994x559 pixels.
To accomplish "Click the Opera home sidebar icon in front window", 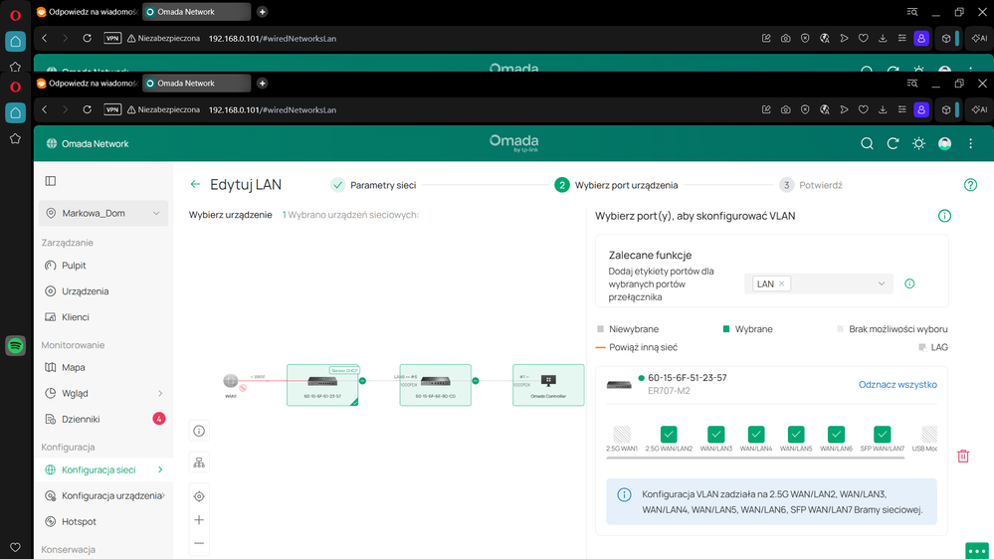I will (x=15, y=113).
